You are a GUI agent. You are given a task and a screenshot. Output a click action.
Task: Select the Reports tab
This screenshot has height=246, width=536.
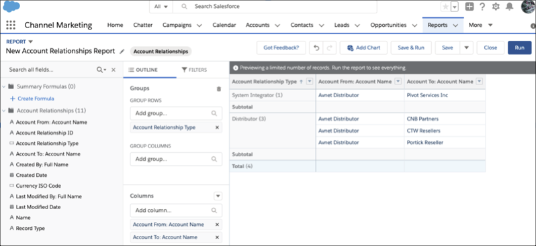[x=437, y=25]
